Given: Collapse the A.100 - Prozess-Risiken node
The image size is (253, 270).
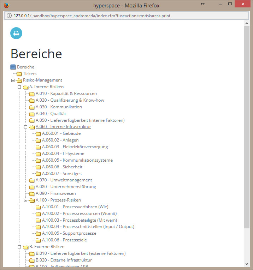Looking at the screenshot, I should click(25, 200).
